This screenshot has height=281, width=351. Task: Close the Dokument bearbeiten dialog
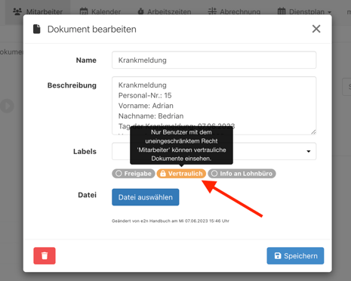pyautogui.click(x=316, y=29)
